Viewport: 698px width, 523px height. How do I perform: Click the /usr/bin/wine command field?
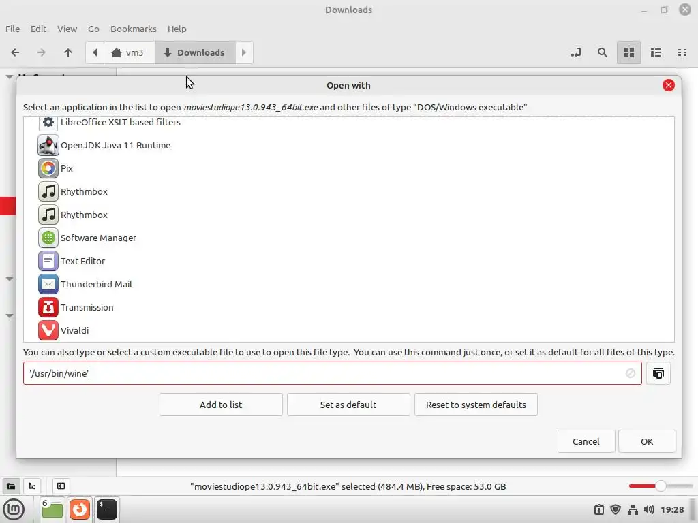click(333, 373)
